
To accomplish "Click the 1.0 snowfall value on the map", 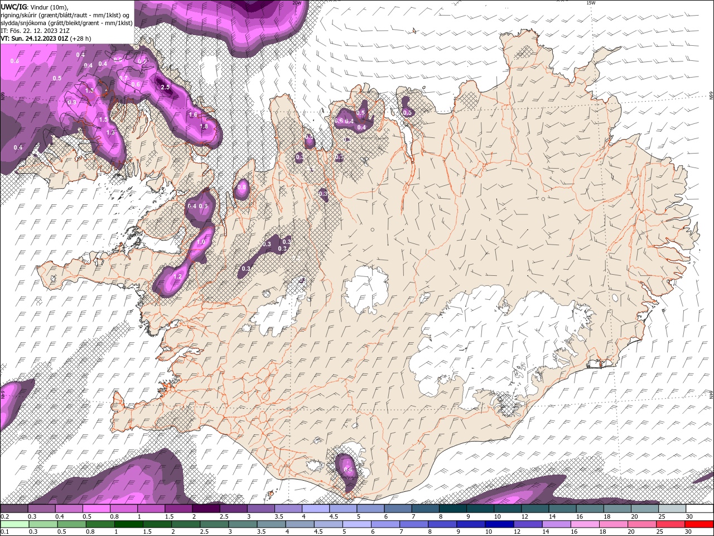I will click(201, 242).
